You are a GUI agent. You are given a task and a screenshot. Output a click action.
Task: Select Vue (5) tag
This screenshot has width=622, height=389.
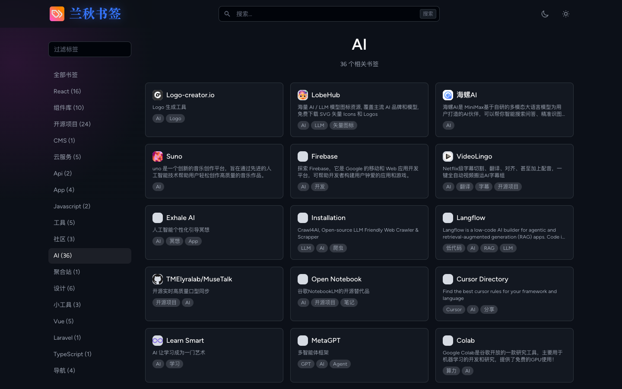pos(90,321)
